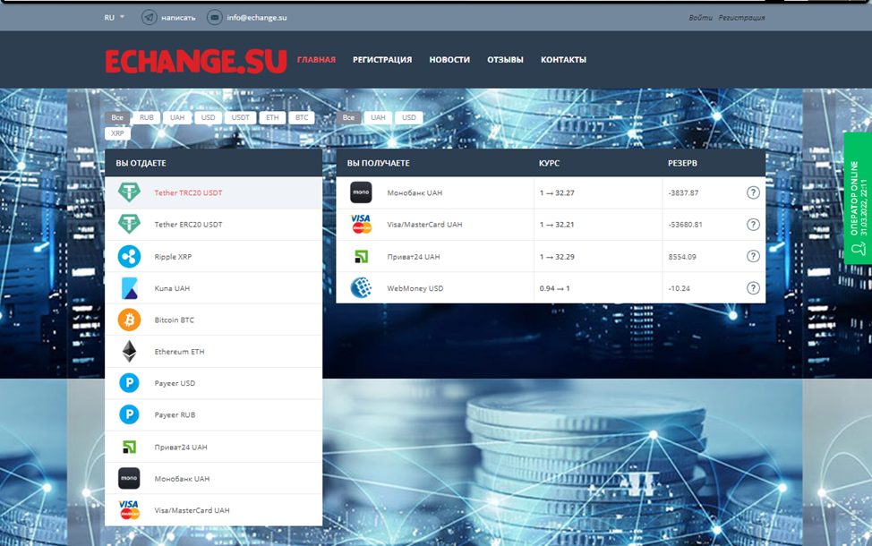Screen dimensions: 872x546
Task: Click the Payeer RUB icon
Action: click(x=129, y=414)
